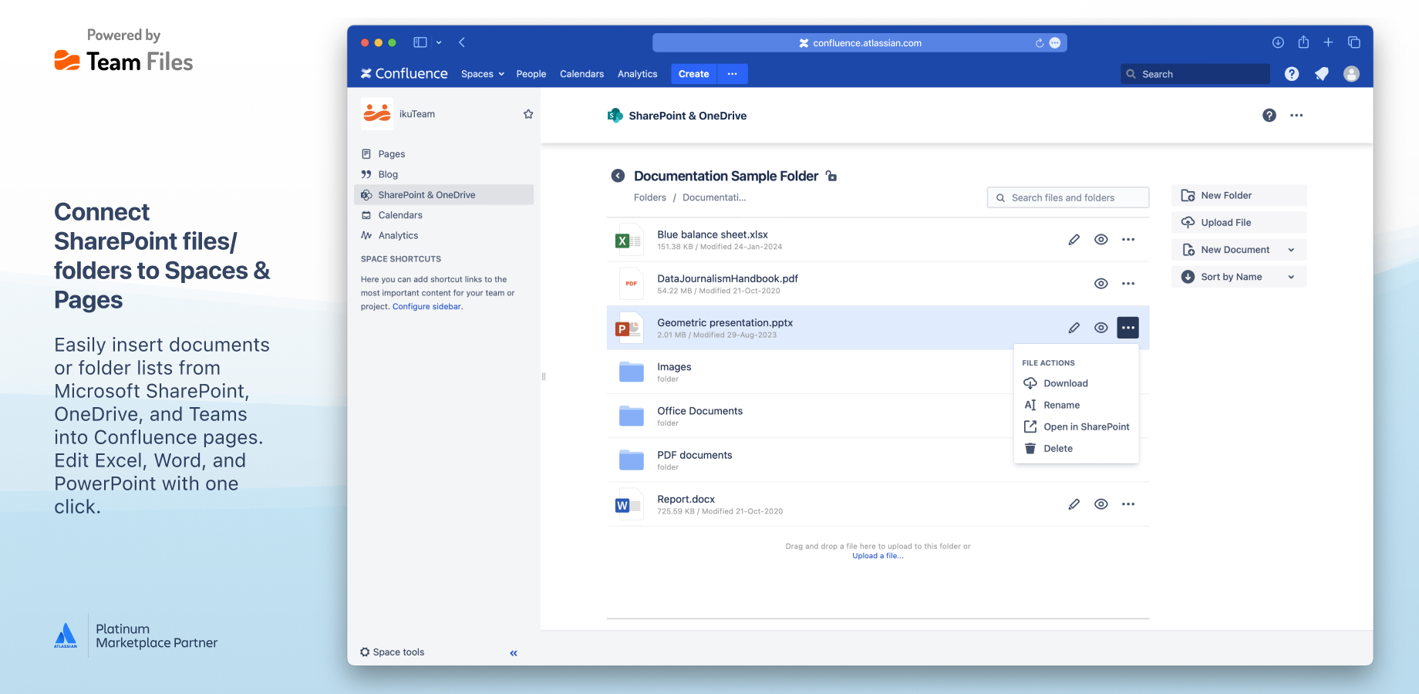Open the New Folder icon button
The width and height of the screenshot is (1419, 694).
point(1188,195)
